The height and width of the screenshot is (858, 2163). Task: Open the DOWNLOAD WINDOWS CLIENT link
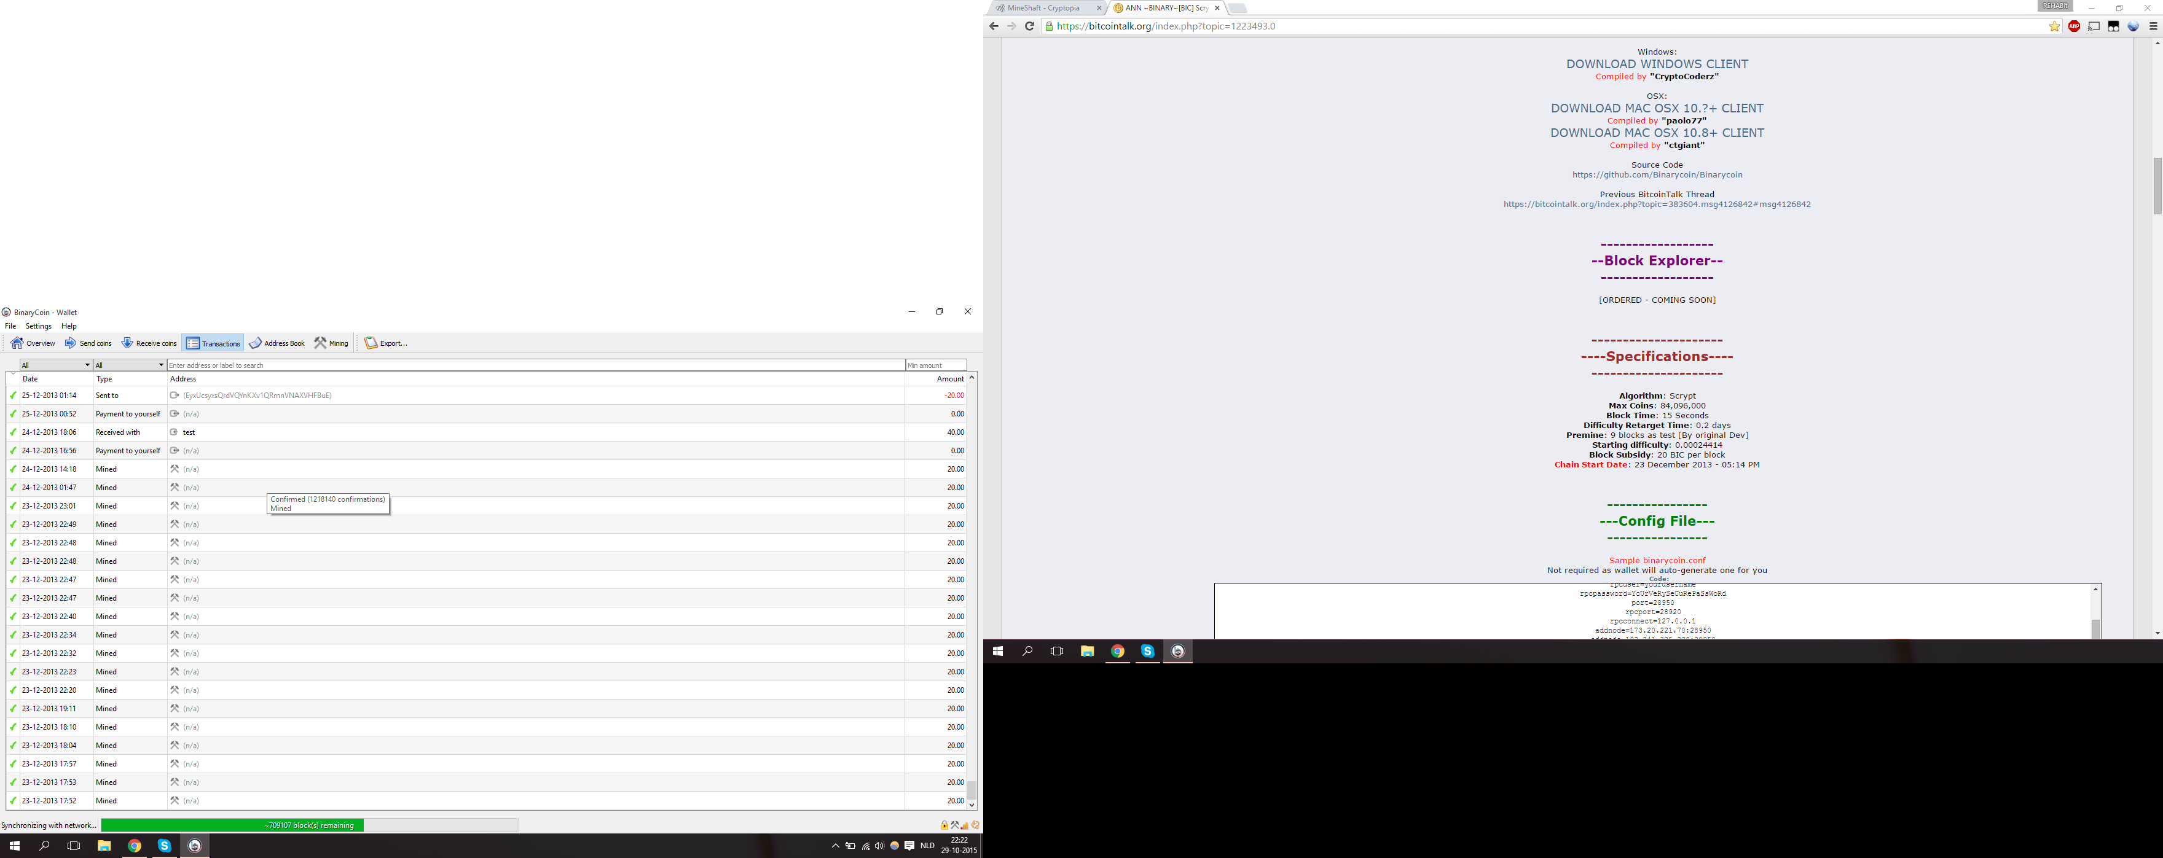[x=1657, y=64]
